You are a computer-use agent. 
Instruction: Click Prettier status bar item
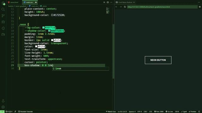[193, 112]
